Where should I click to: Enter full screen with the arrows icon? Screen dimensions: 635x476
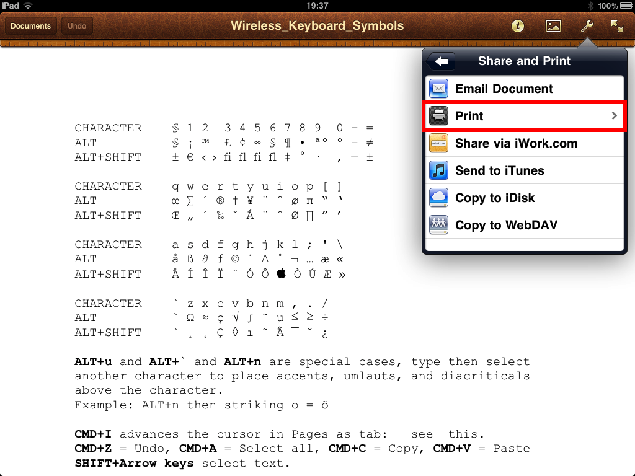(x=617, y=26)
